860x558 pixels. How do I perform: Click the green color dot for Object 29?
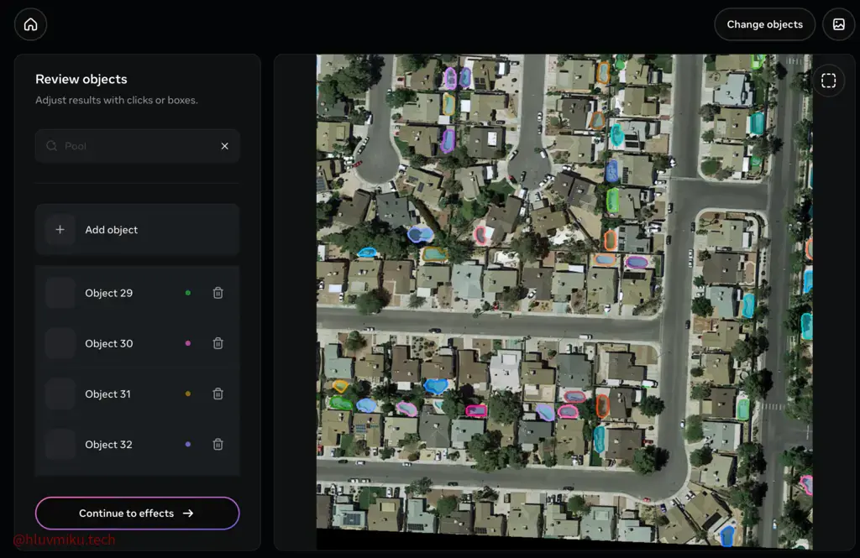tap(187, 293)
